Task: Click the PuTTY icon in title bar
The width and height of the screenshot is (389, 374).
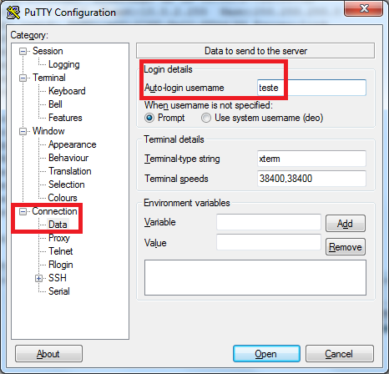Action: 13,13
